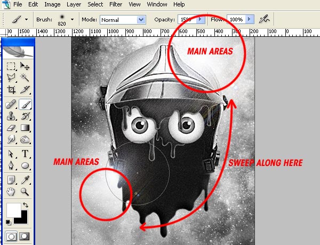Choose the Notes tool
The height and width of the screenshot is (245, 320).
tap(11, 180)
